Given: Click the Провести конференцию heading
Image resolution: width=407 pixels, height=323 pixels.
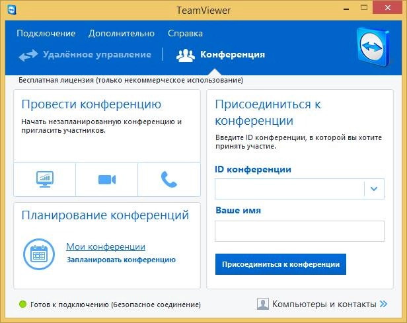Looking at the screenshot, I should pyautogui.click(x=91, y=104).
